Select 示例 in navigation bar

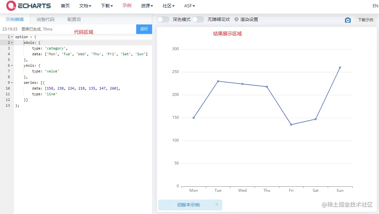click(x=127, y=5)
